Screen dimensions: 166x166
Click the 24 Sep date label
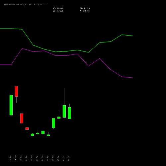coord(42,158)
